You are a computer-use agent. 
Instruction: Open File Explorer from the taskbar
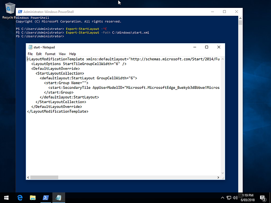[33, 198]
